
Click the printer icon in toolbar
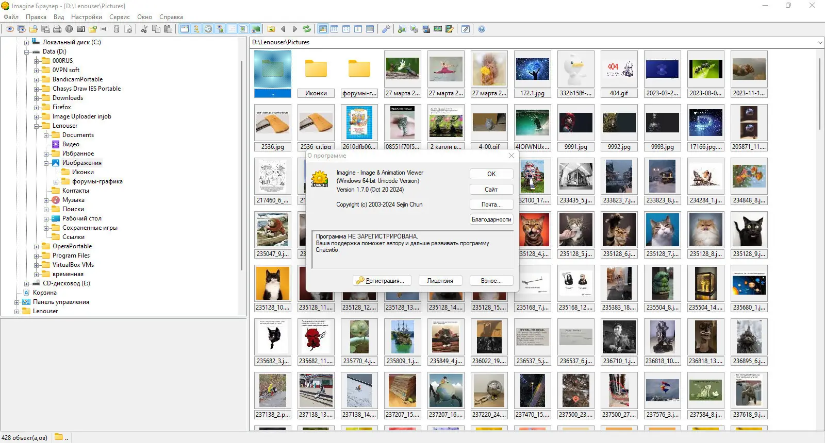point(57,29)
